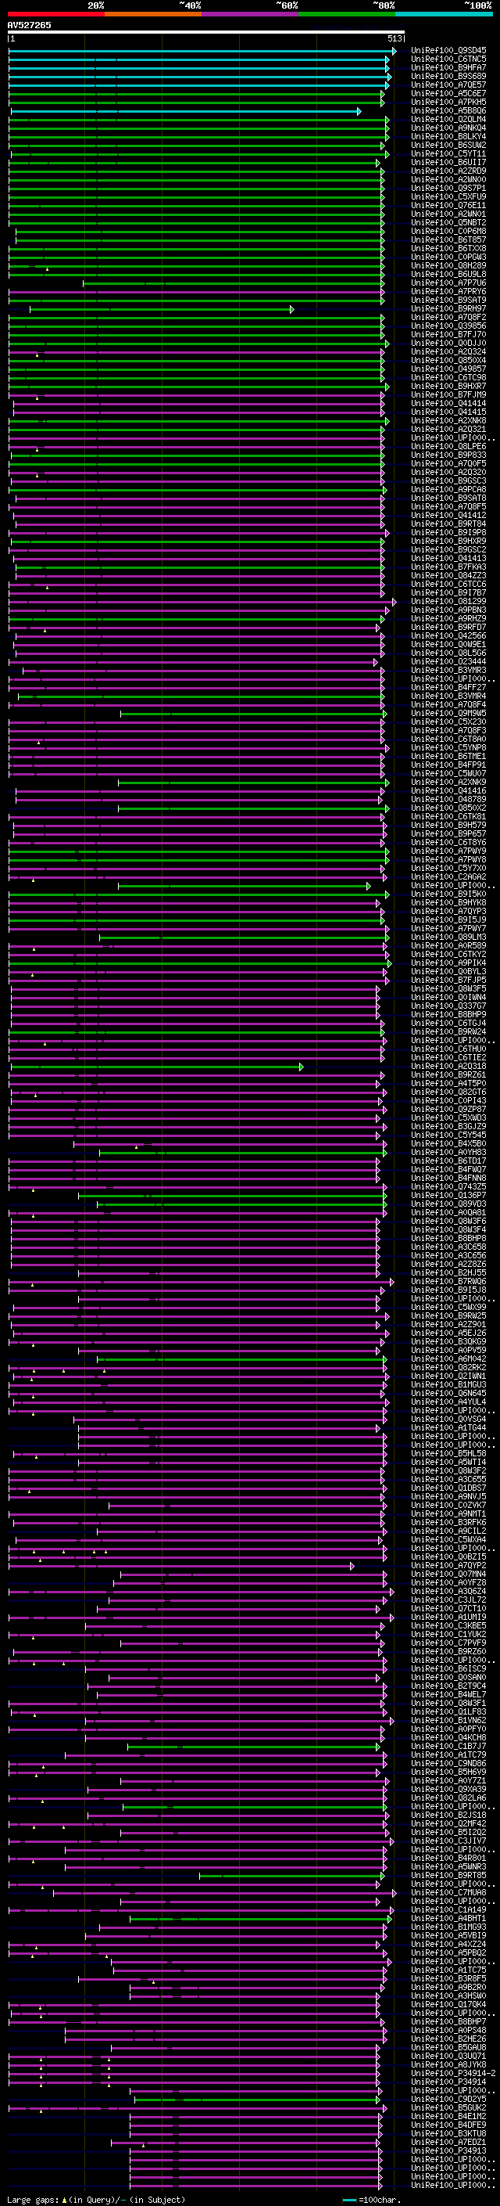Click label UniRef100_Q2QLM4

coord(448,120)
